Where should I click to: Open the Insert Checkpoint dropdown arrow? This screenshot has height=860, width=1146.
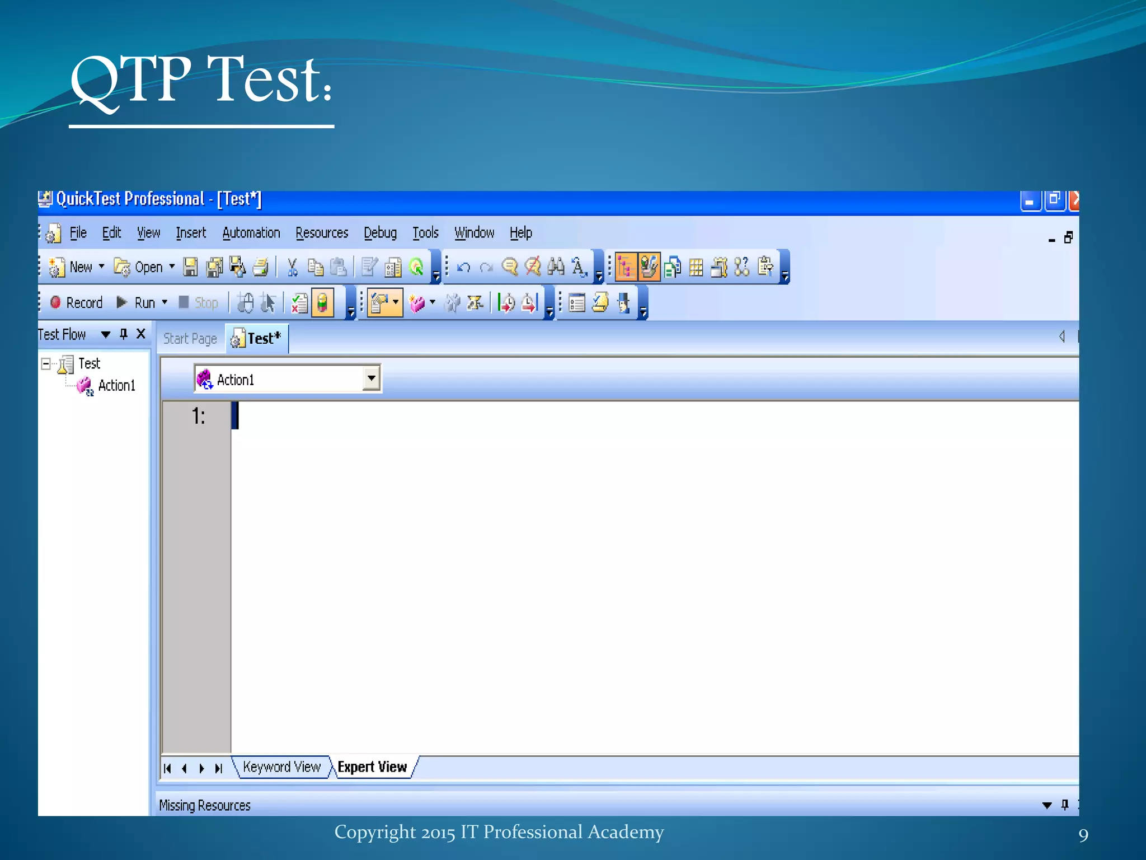[x=396, y=302]
